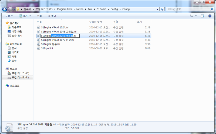Screen dimensions: 216x134
Task: Sort by the 크기 column header
Action: point(140,22)
